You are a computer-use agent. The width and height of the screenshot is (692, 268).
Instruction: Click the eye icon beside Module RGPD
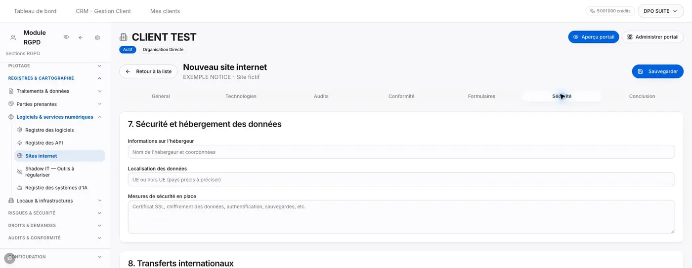(x=66, y=37)
